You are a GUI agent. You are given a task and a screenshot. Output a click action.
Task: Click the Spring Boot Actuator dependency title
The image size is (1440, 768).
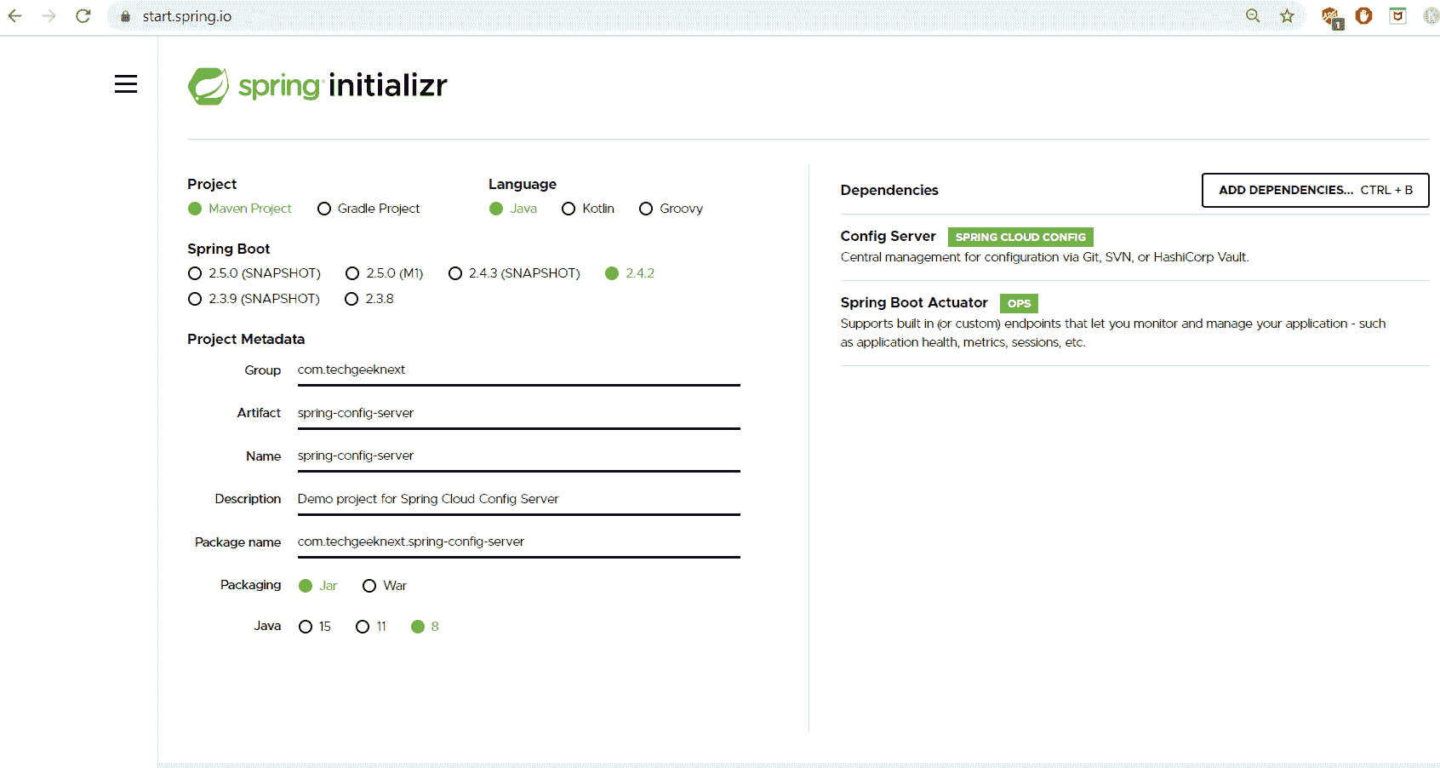click(914, 303)
